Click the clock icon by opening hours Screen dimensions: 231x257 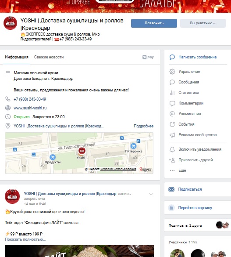[8, 117]
